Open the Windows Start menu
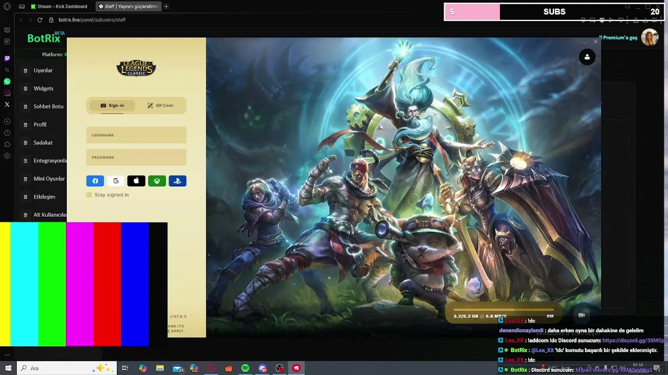Screen dimensions: 668x375 point(8,368)
